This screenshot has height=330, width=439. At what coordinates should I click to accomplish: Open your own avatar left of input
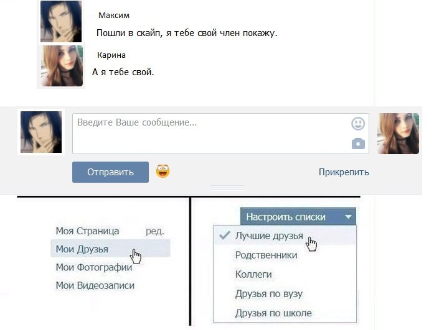tap(41, 132)
